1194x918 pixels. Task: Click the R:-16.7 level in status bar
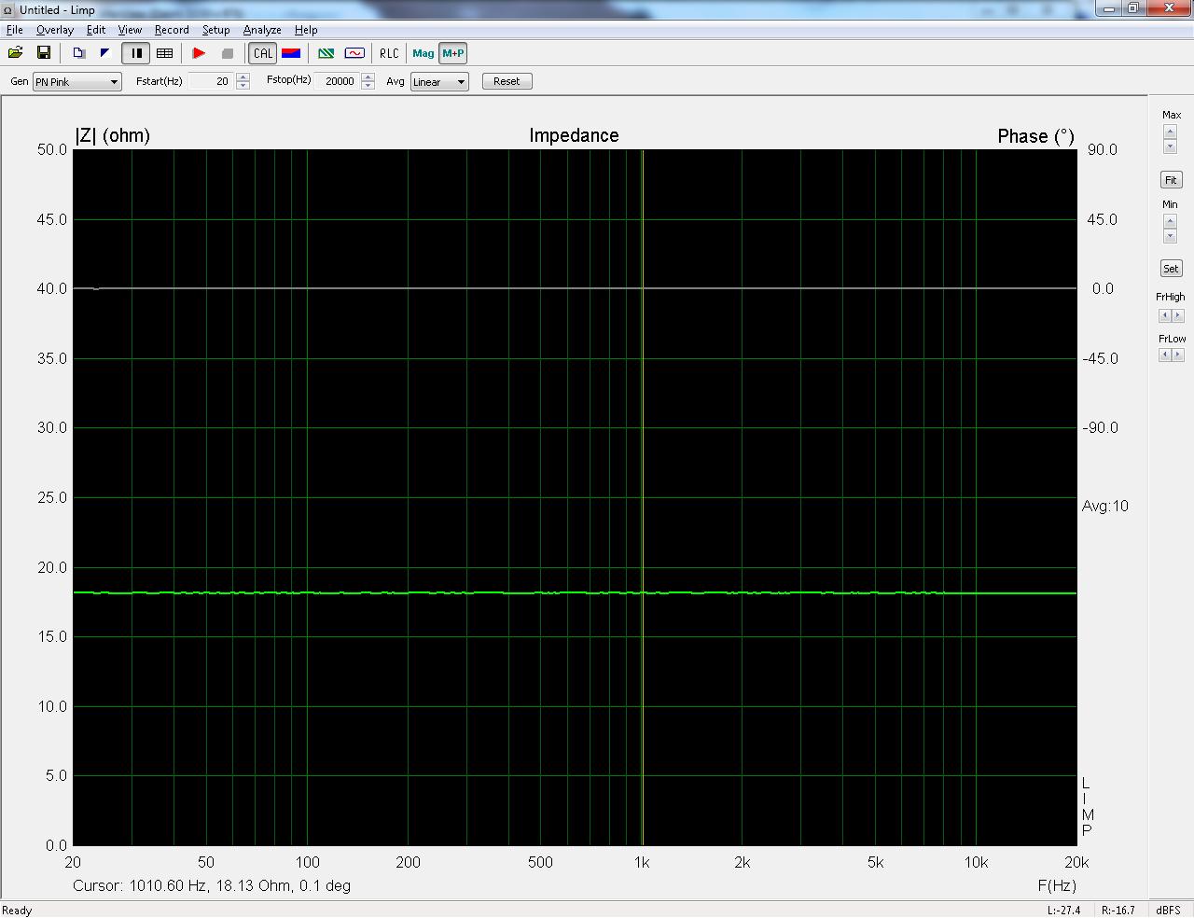point(1118,911)
